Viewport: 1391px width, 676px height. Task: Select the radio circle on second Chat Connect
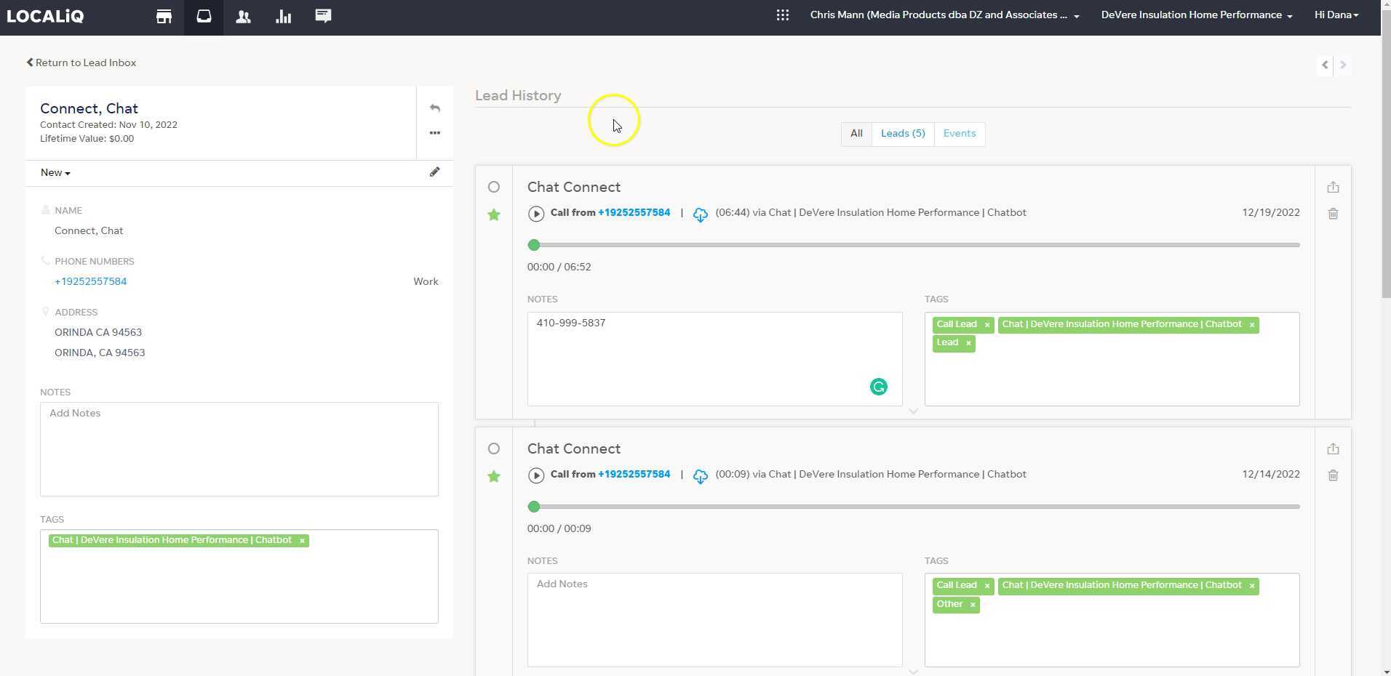tap(494, 449)
